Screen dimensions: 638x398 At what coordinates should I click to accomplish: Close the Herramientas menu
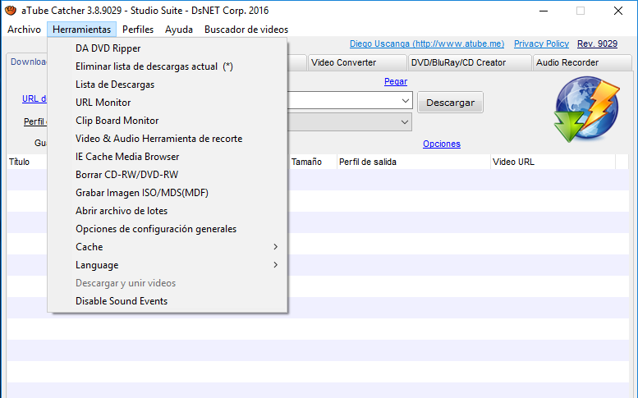[x=82, y=30]
